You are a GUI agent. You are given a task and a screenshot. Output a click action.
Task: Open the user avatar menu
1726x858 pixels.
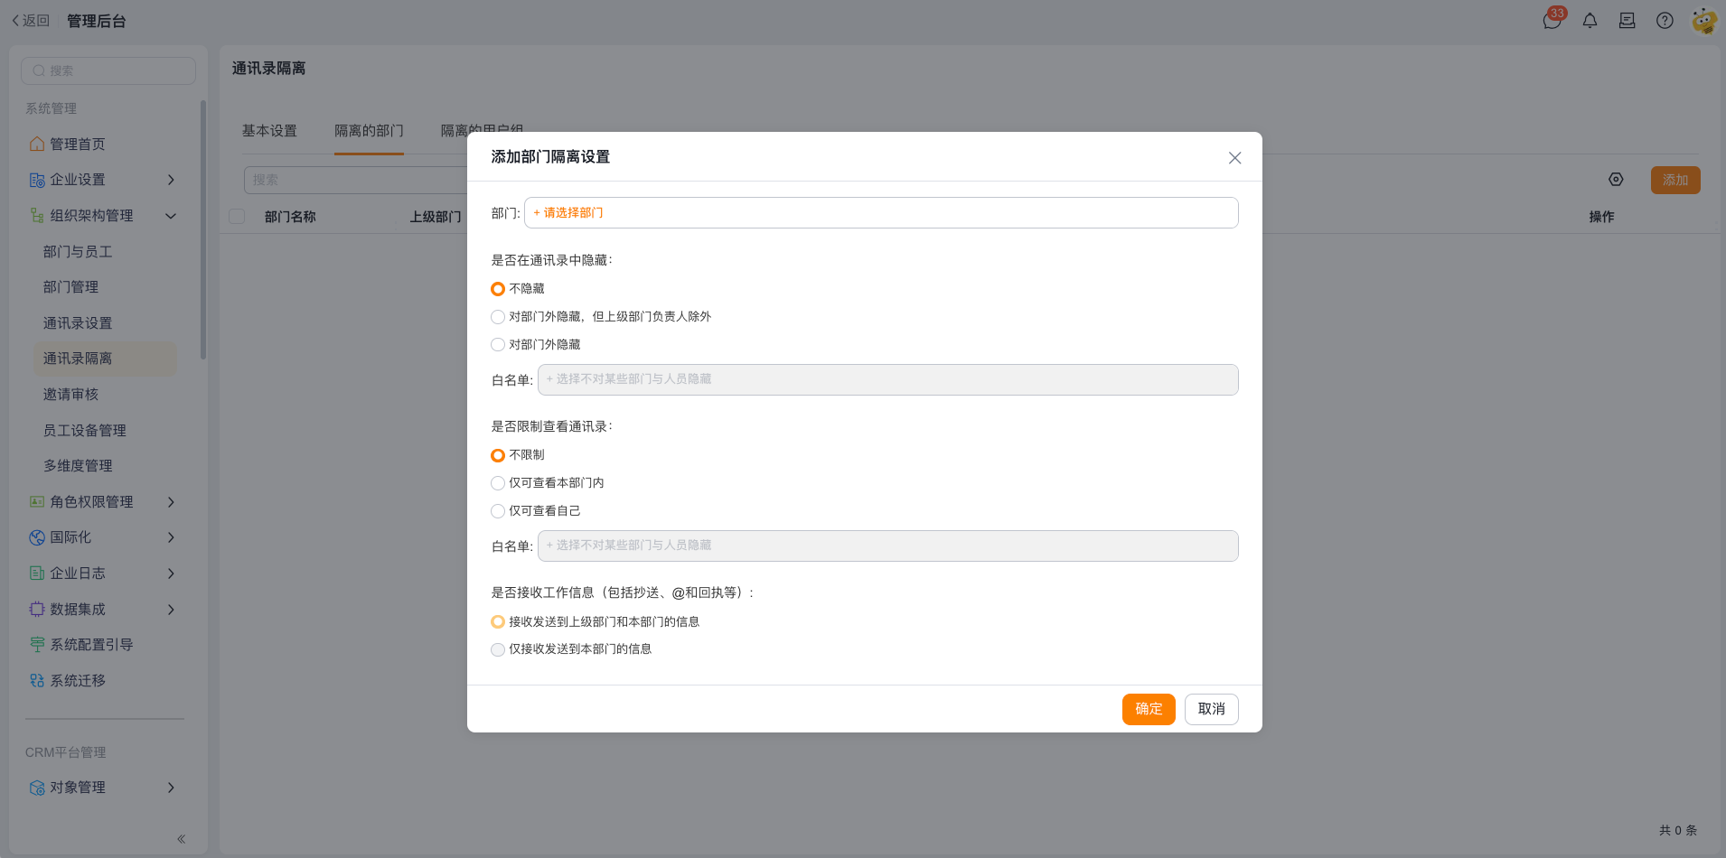pyautogui.click(x=1704, y=20)
